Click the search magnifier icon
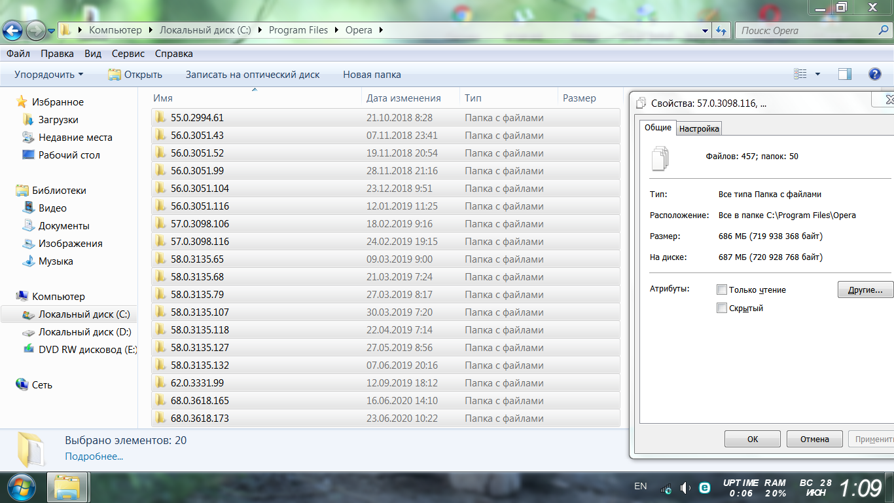Viewport: 894px width, 503px height. (883, 30)
